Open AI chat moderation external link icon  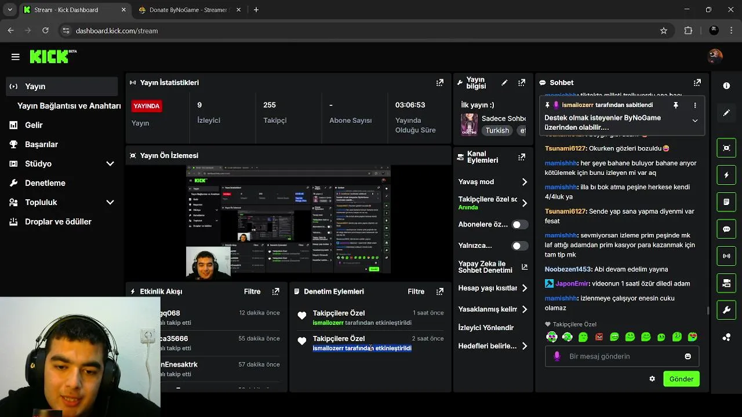click(x=525, y=267)
